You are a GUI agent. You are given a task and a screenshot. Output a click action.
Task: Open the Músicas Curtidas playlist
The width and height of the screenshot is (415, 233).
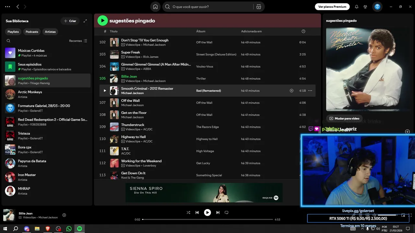coord(47,53)
